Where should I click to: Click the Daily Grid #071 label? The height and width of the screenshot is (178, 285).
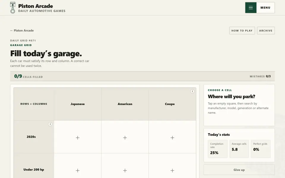click(23, 41)
